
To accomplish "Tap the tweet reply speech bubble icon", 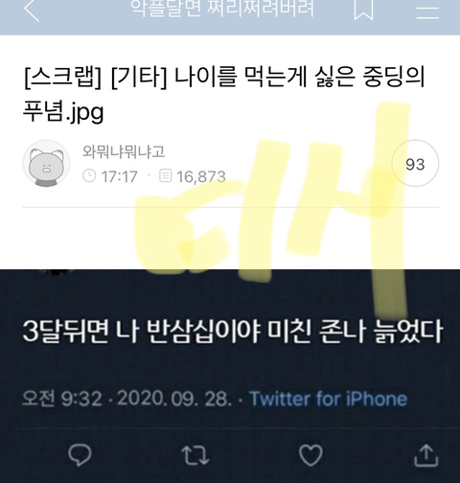I will [x=80, y=455].
